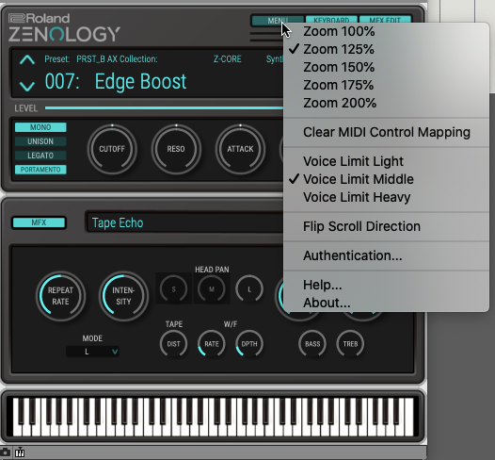This screenshot has height=460, width=495.
Task: Choose Zoom 150% from menu
Action: coord(387,67)
